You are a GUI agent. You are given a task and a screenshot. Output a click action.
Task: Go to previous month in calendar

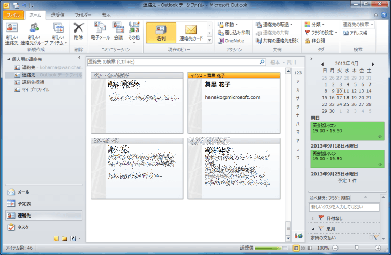(x=322, y=64)
